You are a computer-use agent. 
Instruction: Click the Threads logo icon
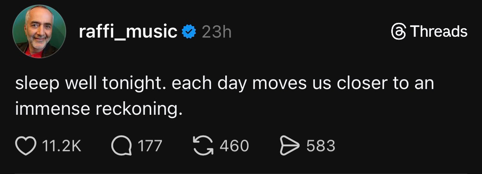click(x=398, y=31)
